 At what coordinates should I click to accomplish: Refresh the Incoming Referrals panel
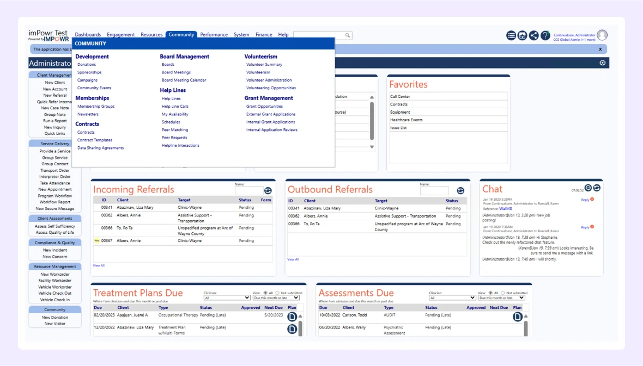[x=268, y=191]
